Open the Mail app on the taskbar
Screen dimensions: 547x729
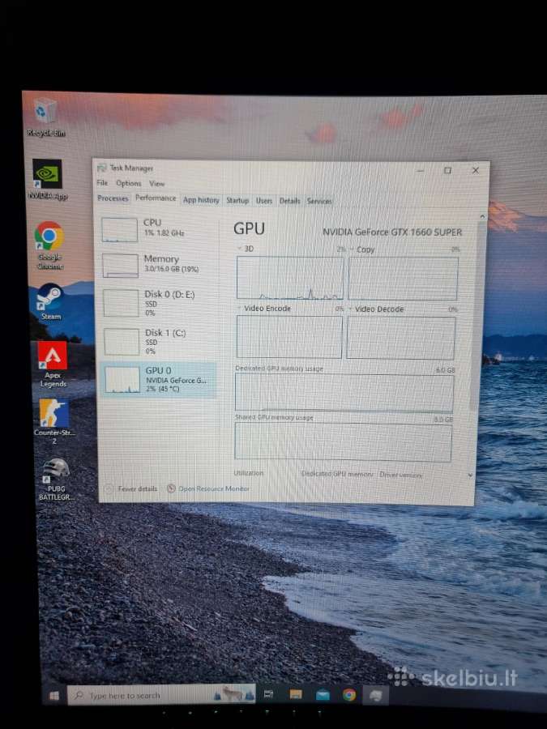click(x=323, y=695)
